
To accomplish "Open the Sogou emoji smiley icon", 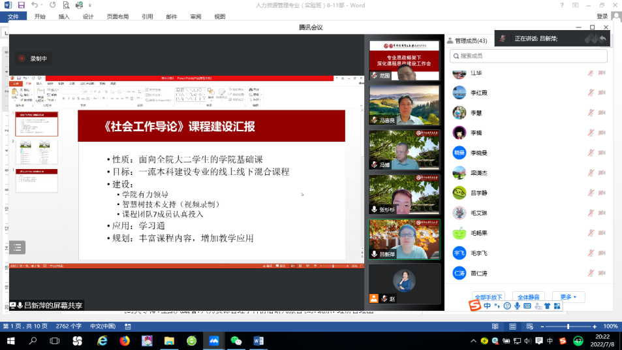I will [507, 306].
